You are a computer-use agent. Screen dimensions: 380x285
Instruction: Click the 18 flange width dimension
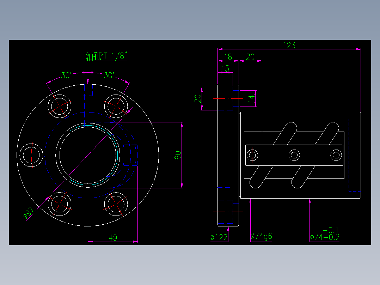click(228, 57)
